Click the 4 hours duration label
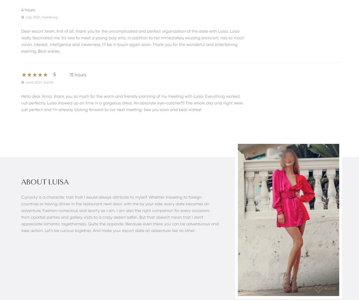This screenshot has width=359, height=300. pos(28,10)
